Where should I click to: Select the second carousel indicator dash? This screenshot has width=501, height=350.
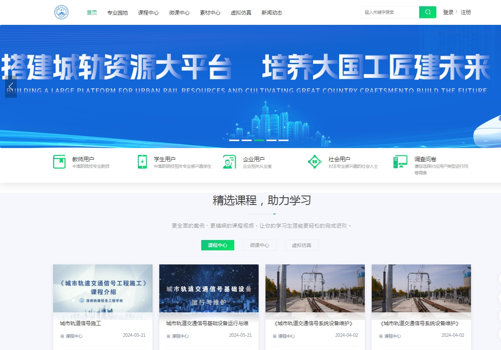pos(247,140)
